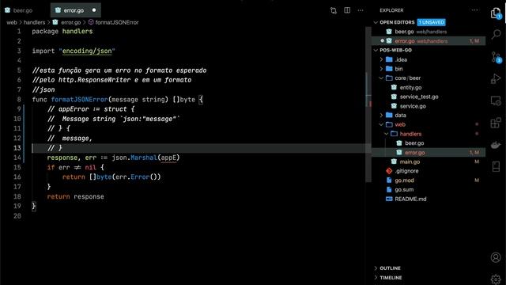Click the handlers breadcrumb segment
Viewport: 506px width, 285px height.
point(35,22)
